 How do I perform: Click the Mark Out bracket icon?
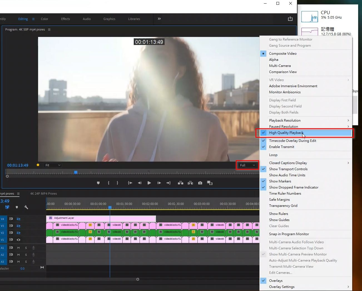pos(117,183)
